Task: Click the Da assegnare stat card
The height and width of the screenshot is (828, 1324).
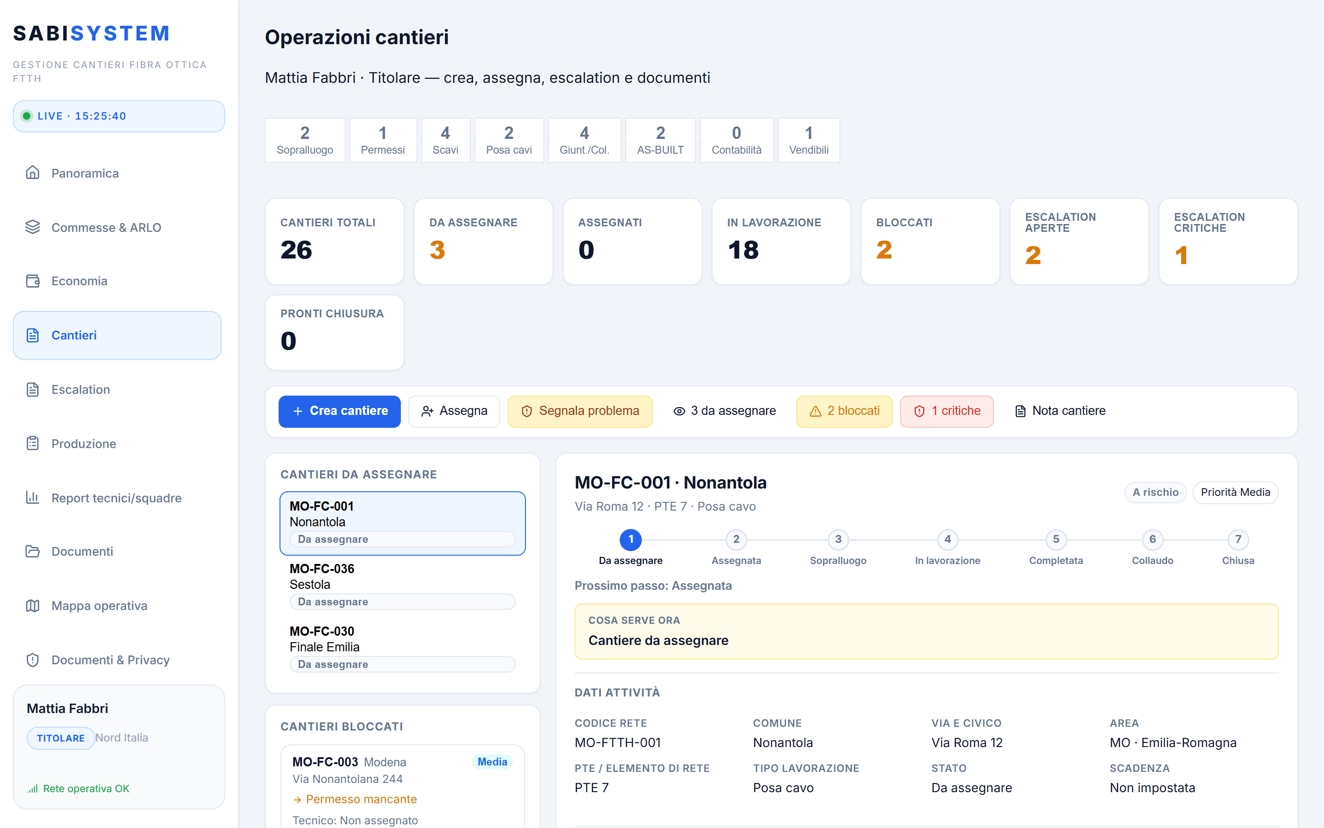Action: pyautogui.click(x=483, y=241)
